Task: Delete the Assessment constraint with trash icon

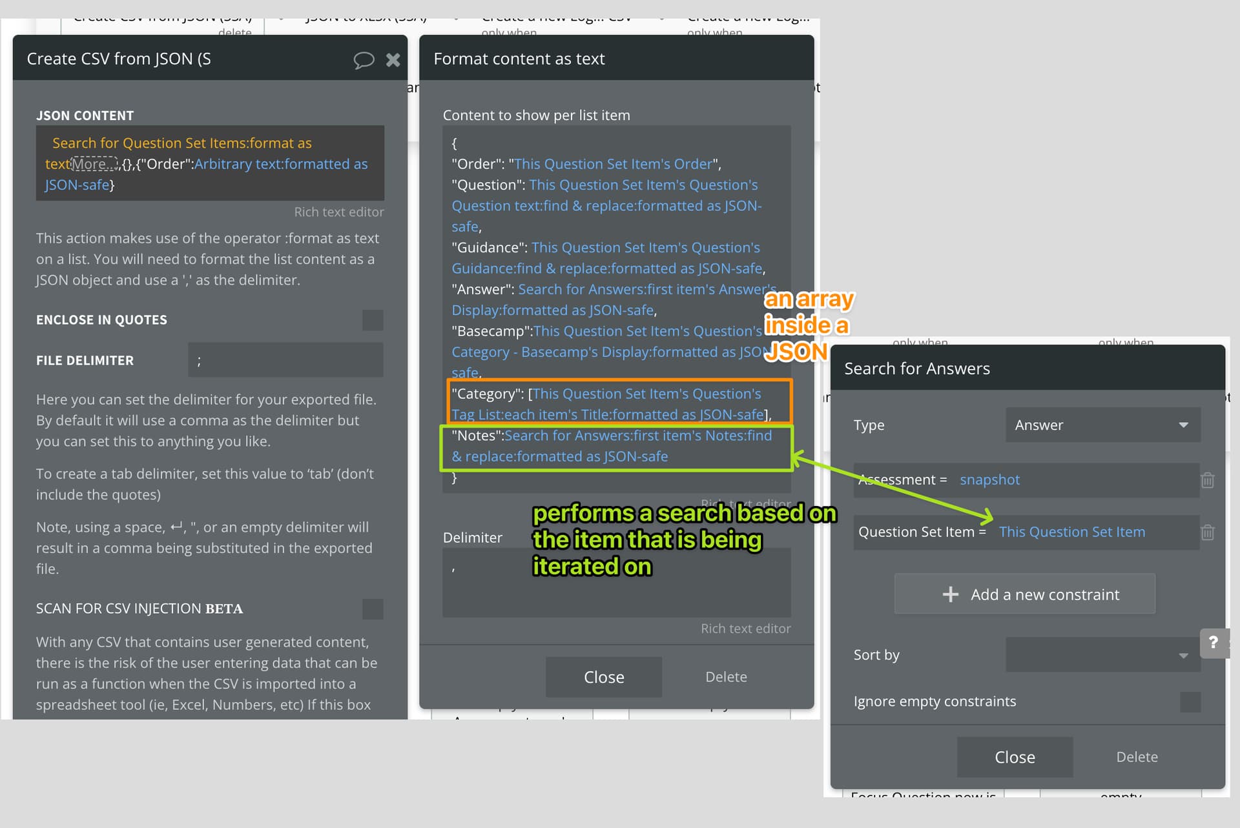Action: click(x=1207, y=480)
